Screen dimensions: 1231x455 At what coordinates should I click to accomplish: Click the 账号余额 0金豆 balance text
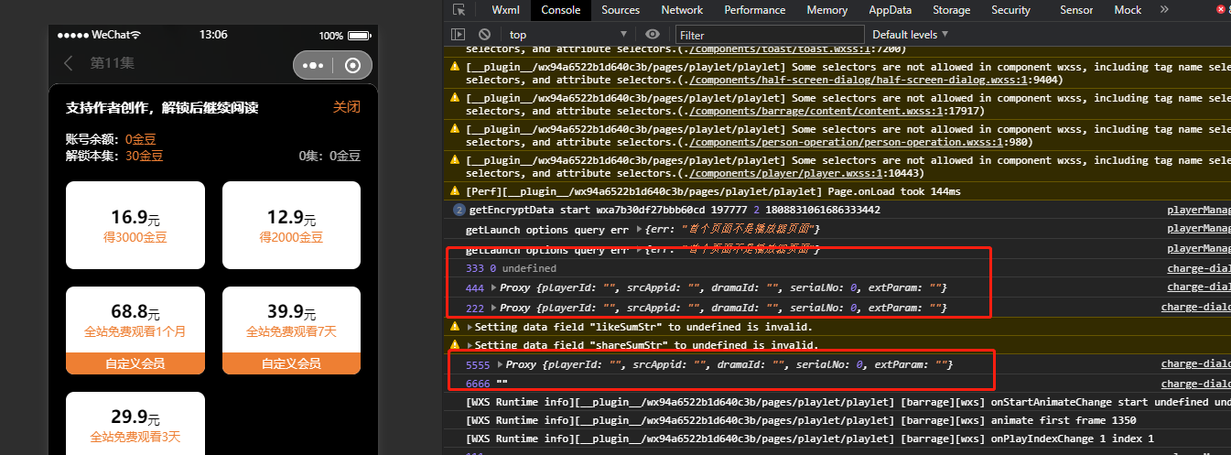click(x=111, y=139)
